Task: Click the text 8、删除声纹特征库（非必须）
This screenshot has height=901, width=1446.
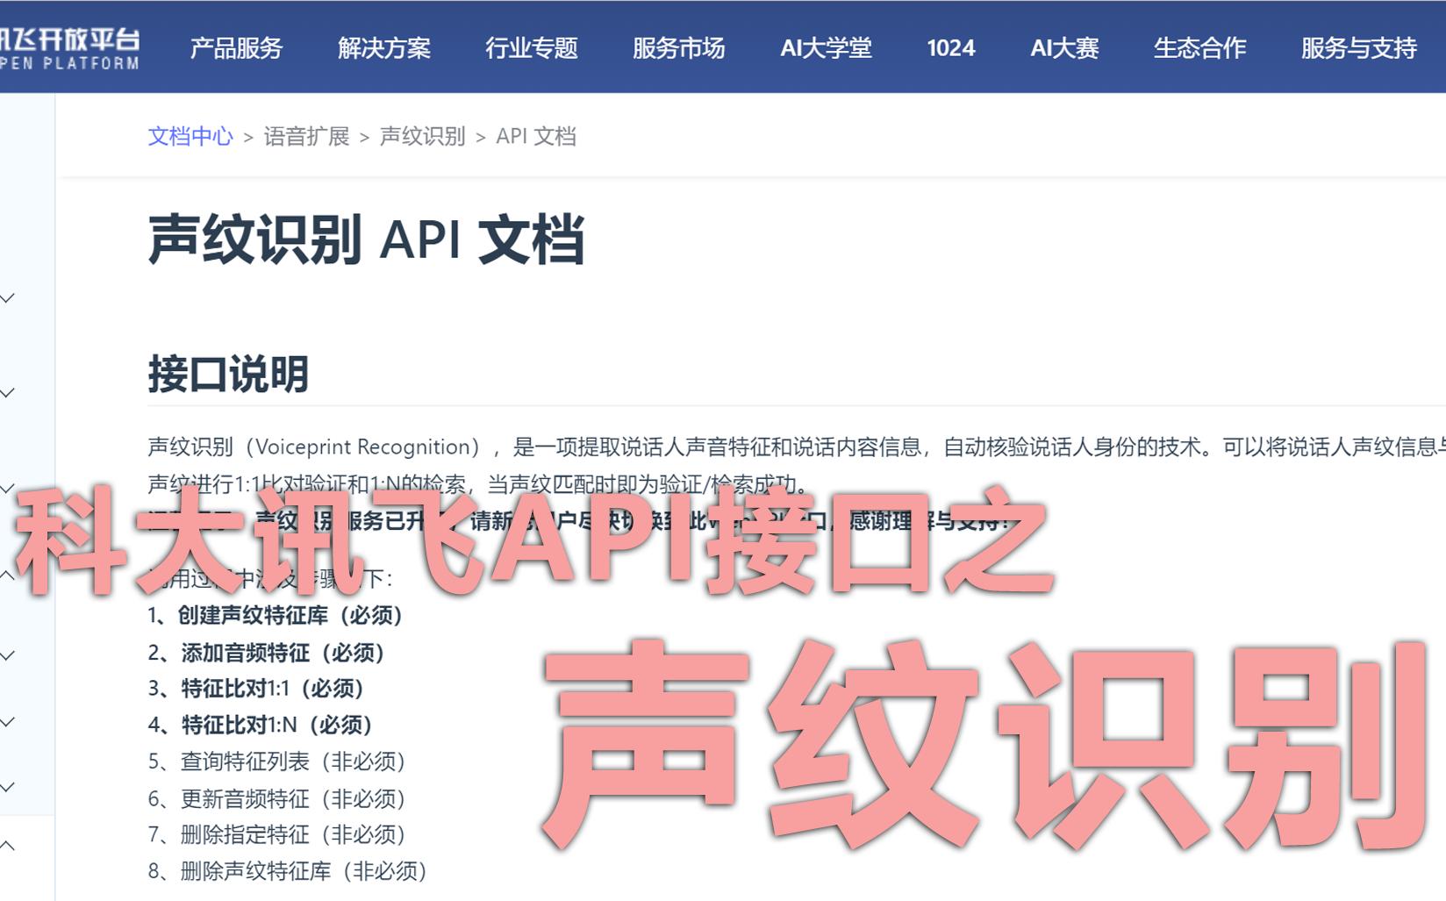Action: click(x=287, y=871)
